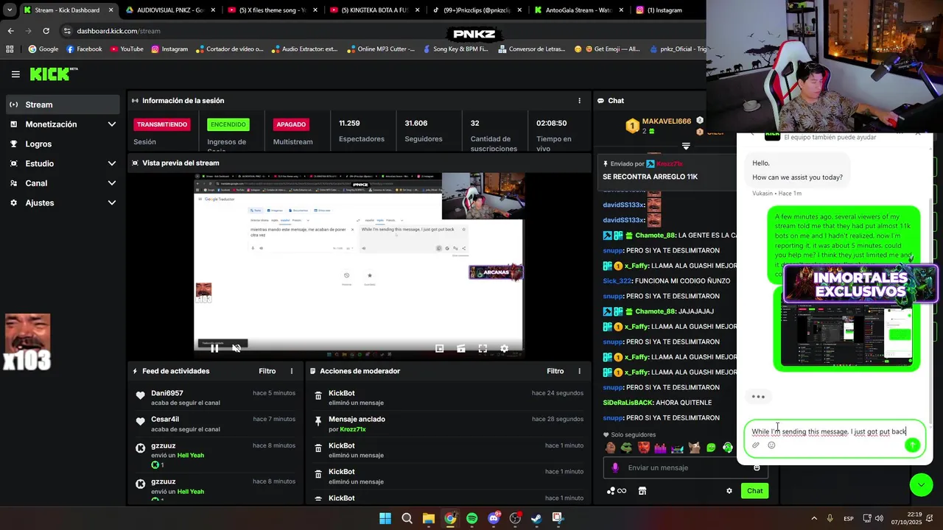Select the green frog emote in chat

626,447
